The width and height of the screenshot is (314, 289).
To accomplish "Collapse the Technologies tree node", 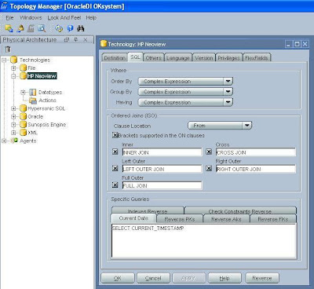I will (x=4, y=60).
